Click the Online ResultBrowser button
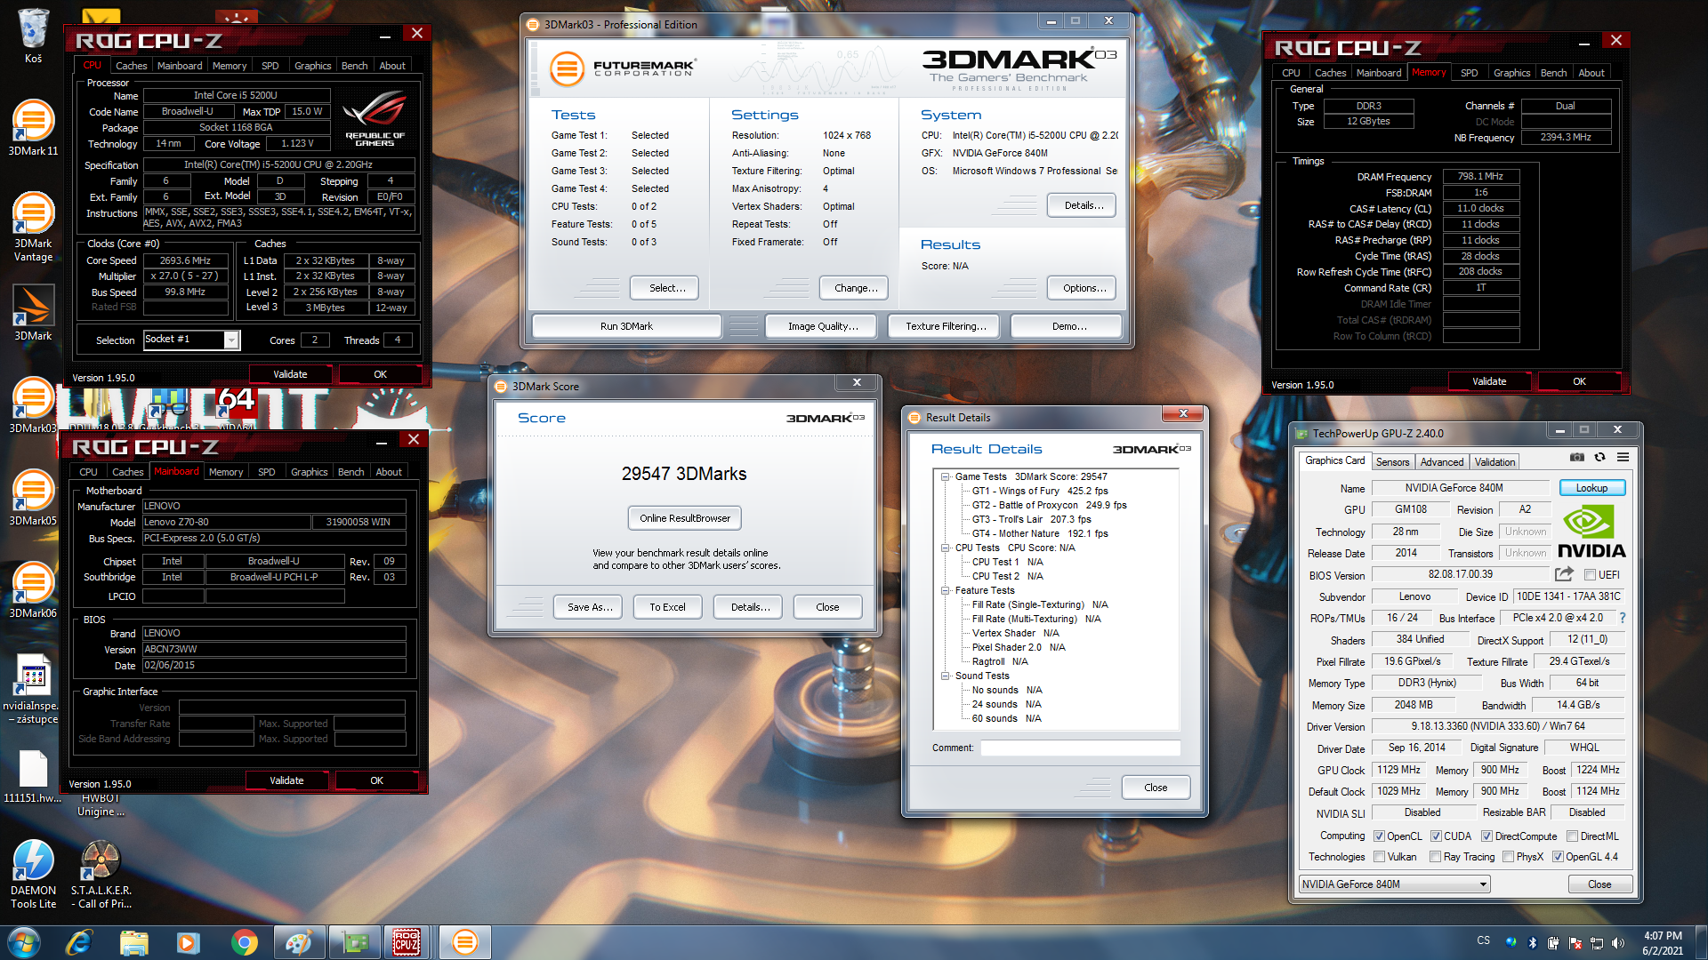This screenshot has width=1708, height=960. [684, 518]
